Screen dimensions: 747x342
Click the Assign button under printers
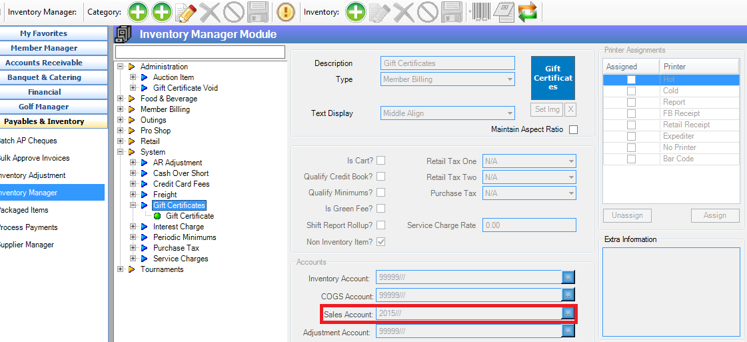[714, 215]
